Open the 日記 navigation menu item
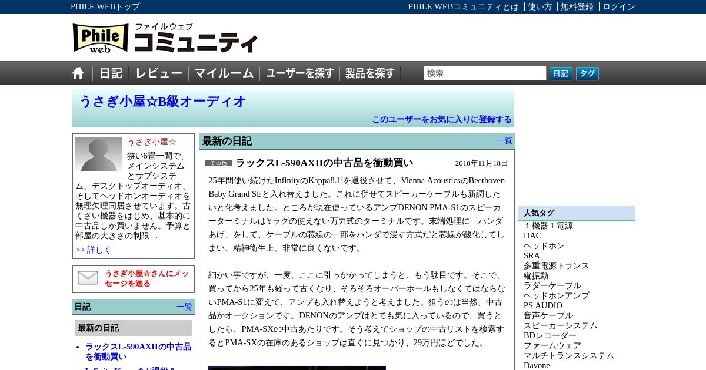Viewport: 706px width, 370px height. tap(111, 73)
